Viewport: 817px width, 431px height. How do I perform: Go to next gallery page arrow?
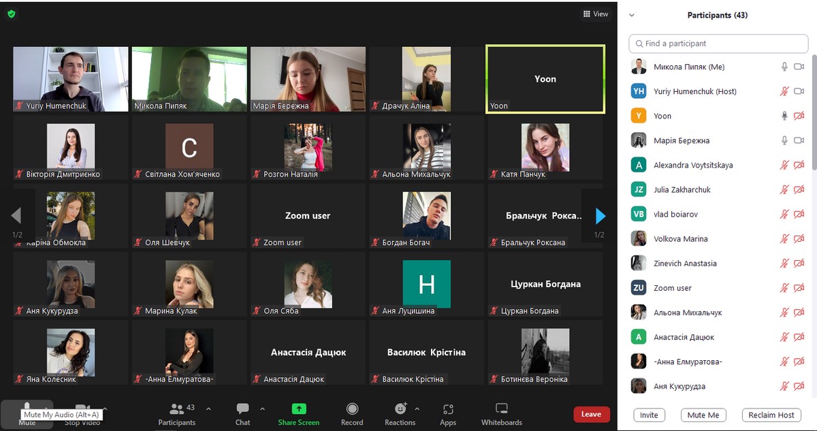600,216
